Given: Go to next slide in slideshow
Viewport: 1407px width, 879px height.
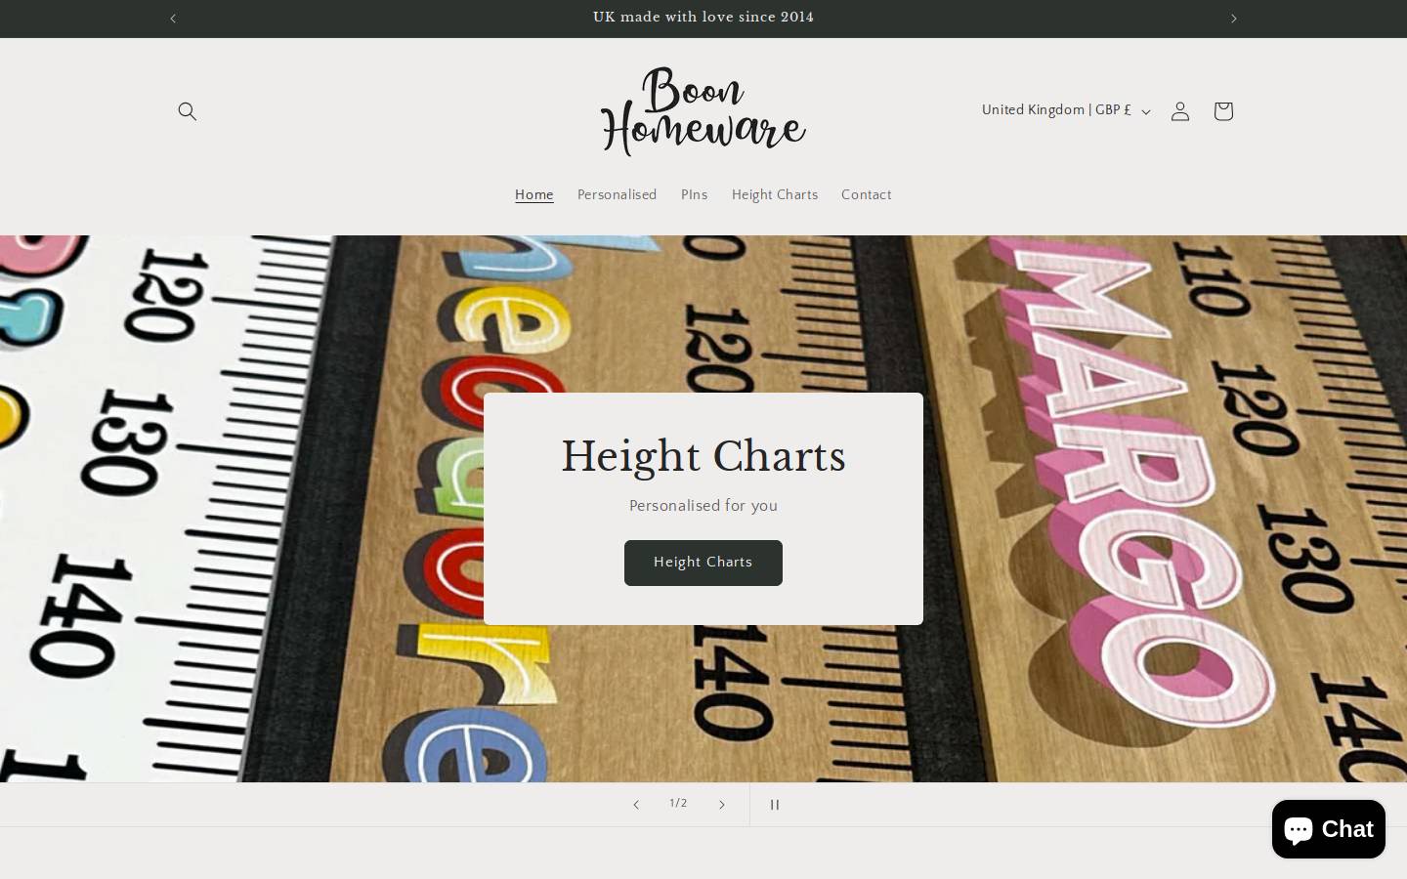Looking at the screenshot, I should (x=722, y=805).
